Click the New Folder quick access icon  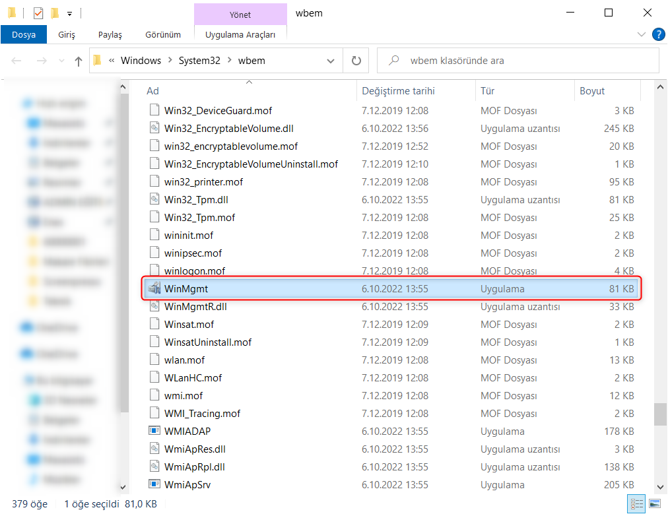55,13
